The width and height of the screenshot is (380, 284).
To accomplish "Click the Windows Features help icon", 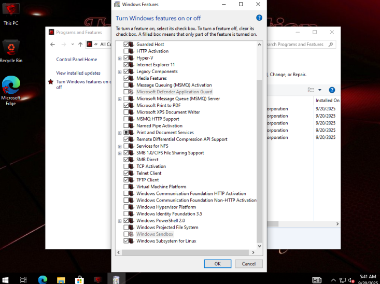I will [259, 18].
